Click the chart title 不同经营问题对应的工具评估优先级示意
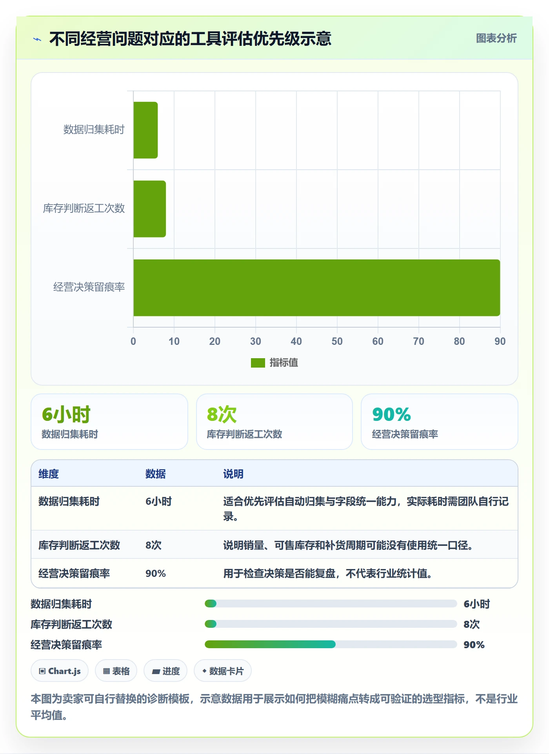 coord(191,39)
